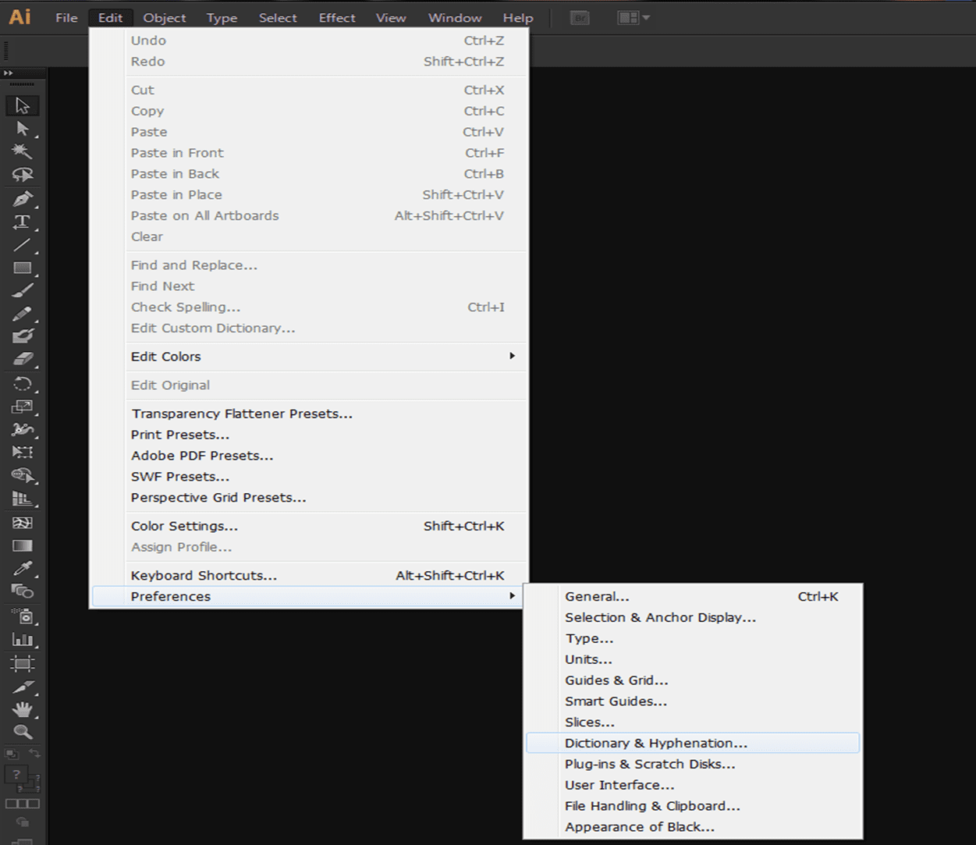976x845 pixels.
Task: Select the Paintbrush tool
Action: [23, 291]
